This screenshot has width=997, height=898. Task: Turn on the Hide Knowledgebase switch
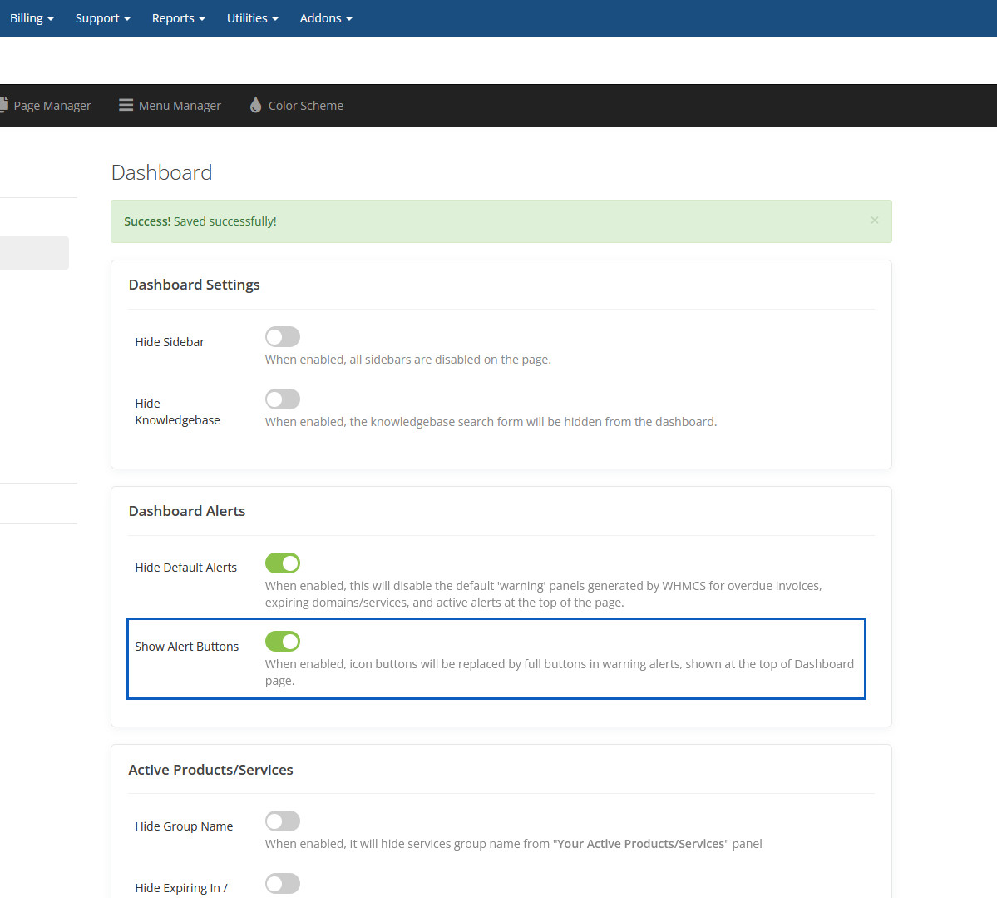click(x=283, y=399)
